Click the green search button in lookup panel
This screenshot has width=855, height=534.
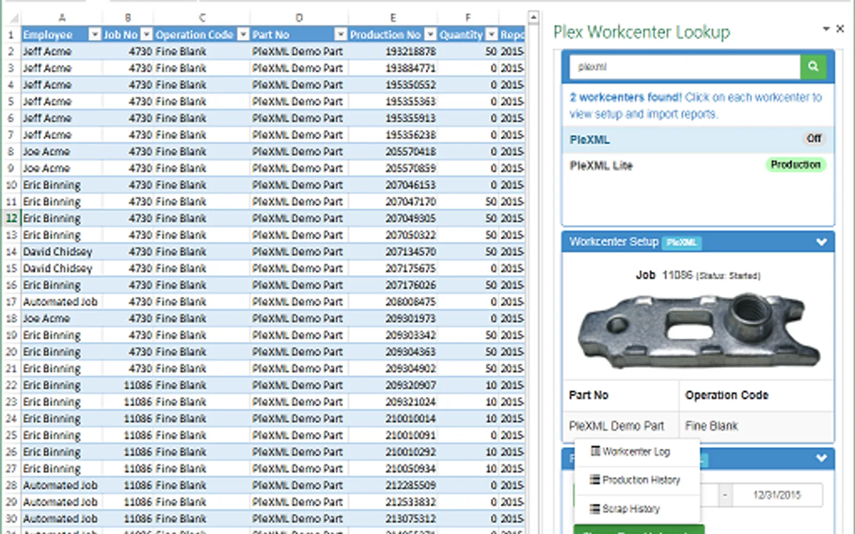[x=813, y=67]
